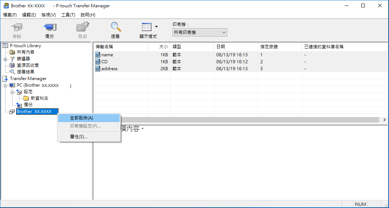Select the 設定 tree item

tap(28, 92)
